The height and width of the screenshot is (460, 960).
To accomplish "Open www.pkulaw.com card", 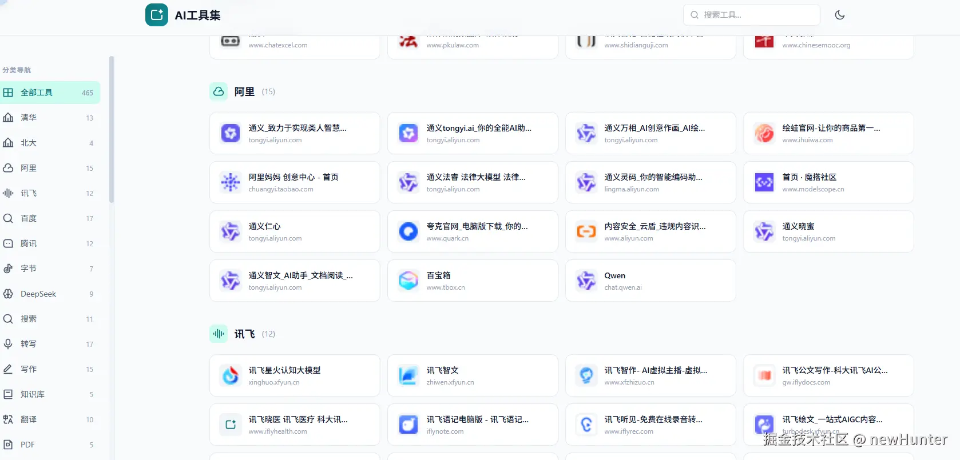I will click(473, 47).
